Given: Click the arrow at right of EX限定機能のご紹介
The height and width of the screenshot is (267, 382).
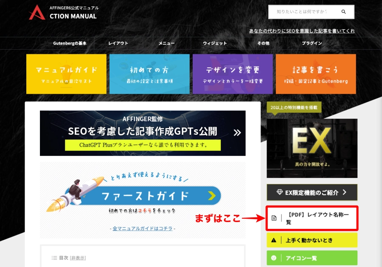Looking at the screenshot, I should pos(345,192).
